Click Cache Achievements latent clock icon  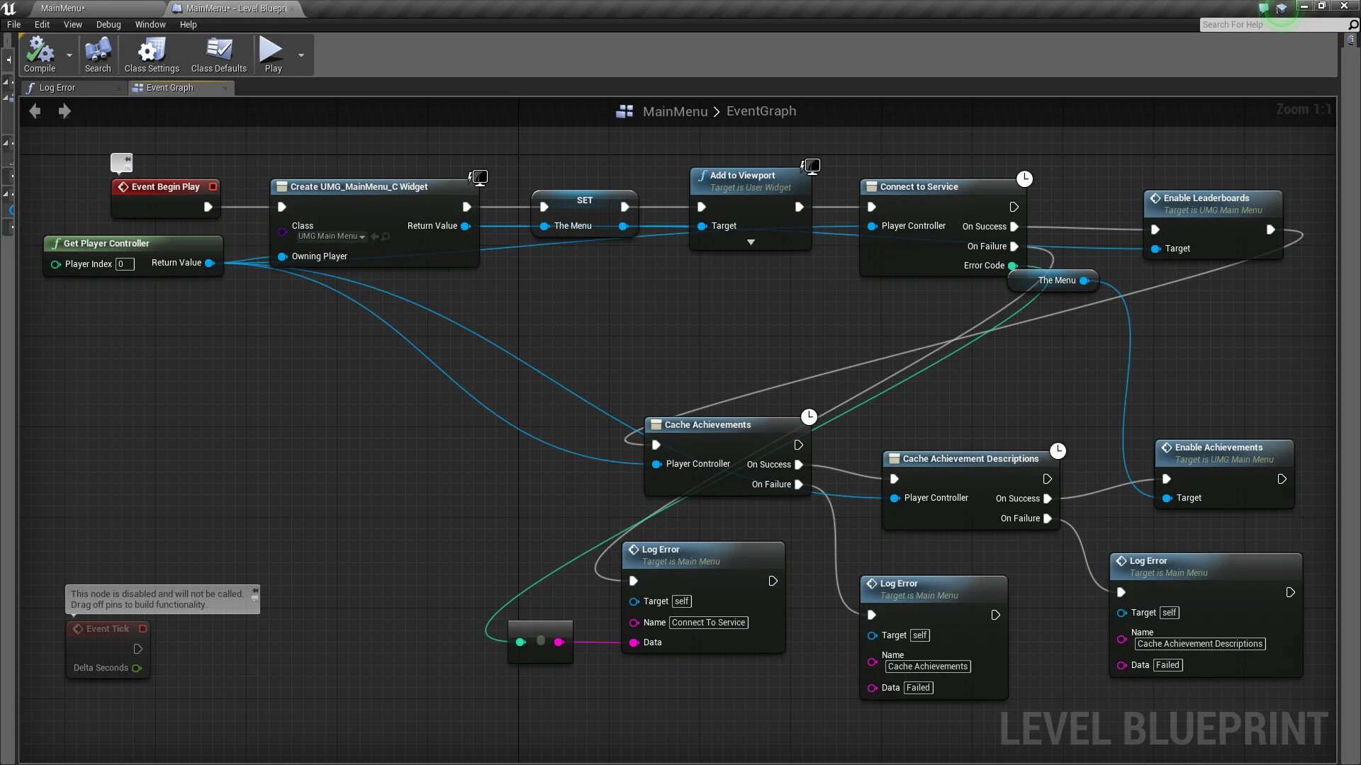809,416
